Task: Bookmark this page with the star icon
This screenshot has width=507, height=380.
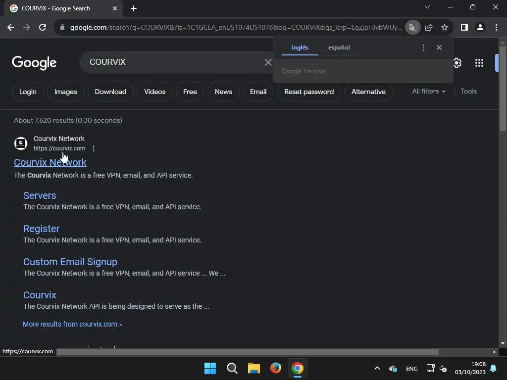Action: 445,28
